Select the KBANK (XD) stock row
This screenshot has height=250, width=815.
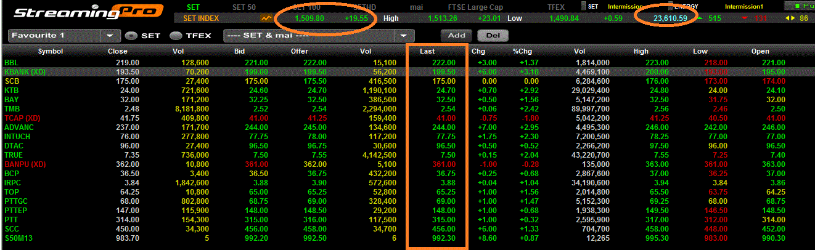point(407,72)
